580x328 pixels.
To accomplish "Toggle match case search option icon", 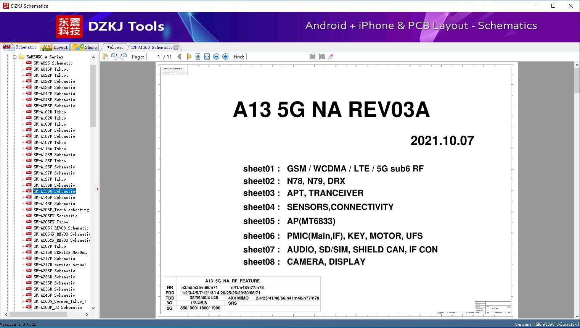I will coord(331,57).
